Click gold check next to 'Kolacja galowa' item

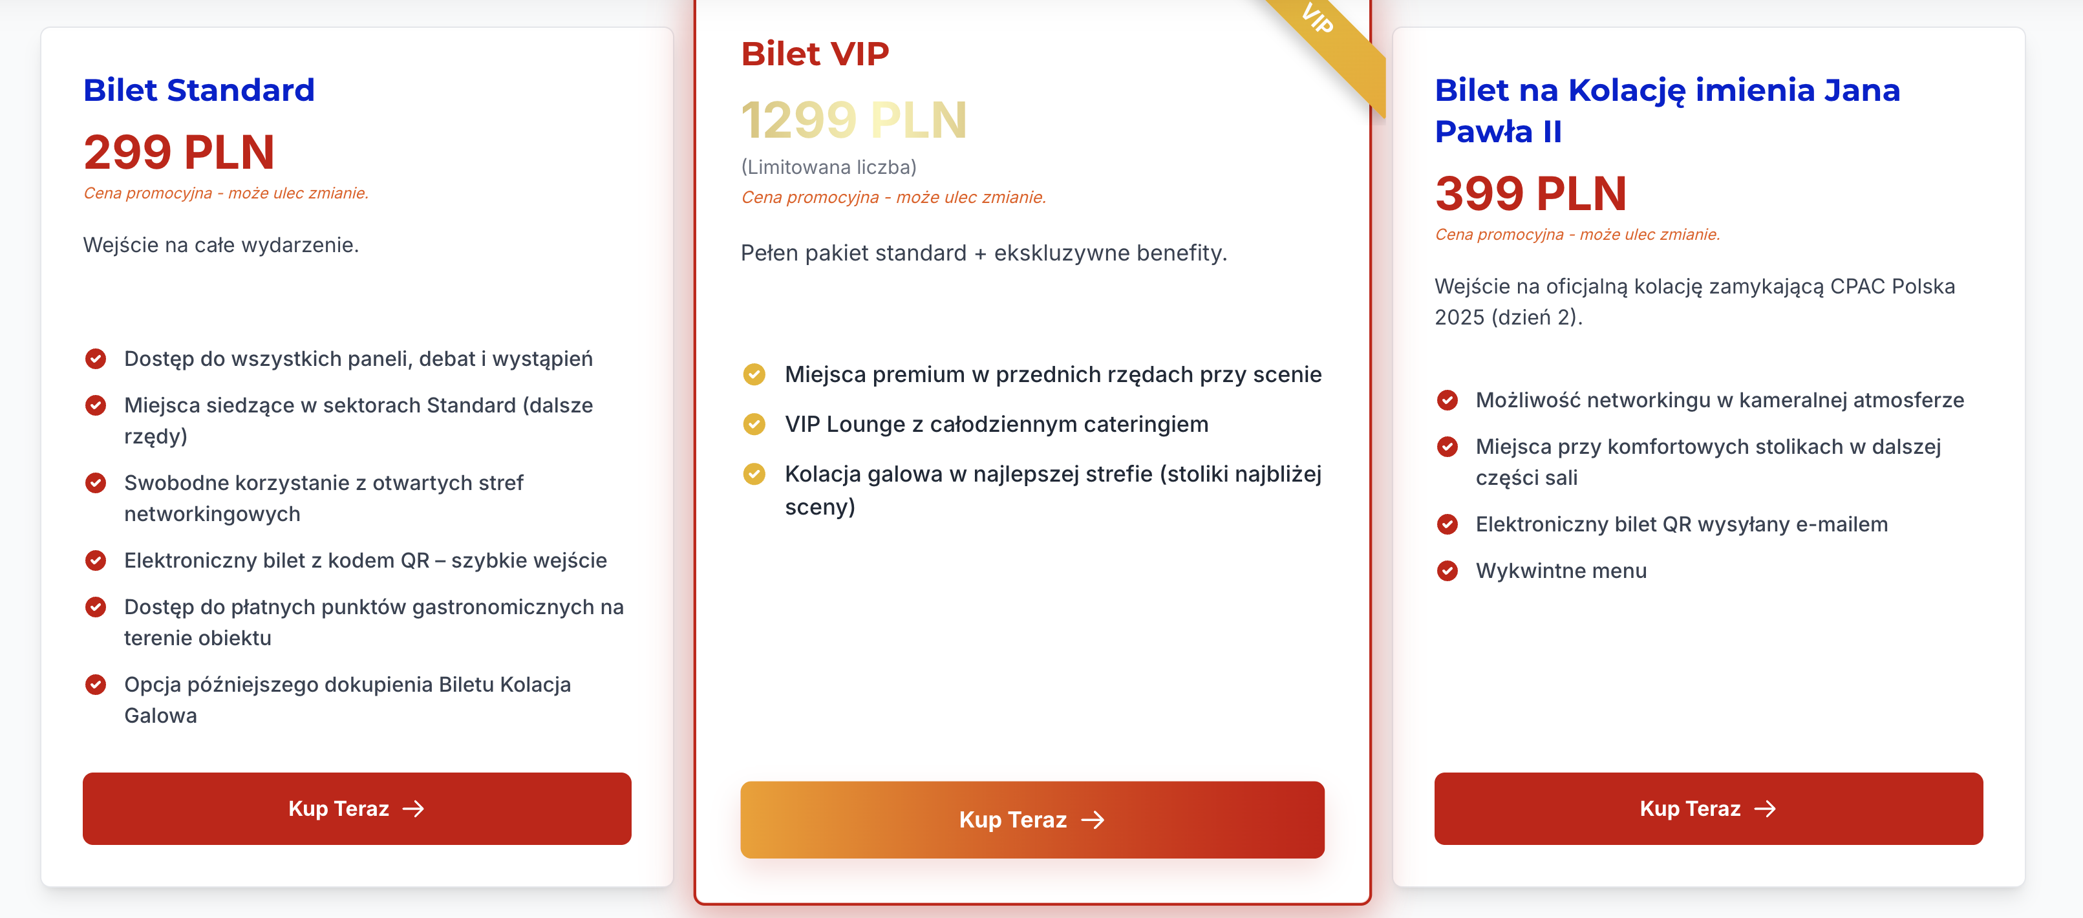(x=754, y=474)
